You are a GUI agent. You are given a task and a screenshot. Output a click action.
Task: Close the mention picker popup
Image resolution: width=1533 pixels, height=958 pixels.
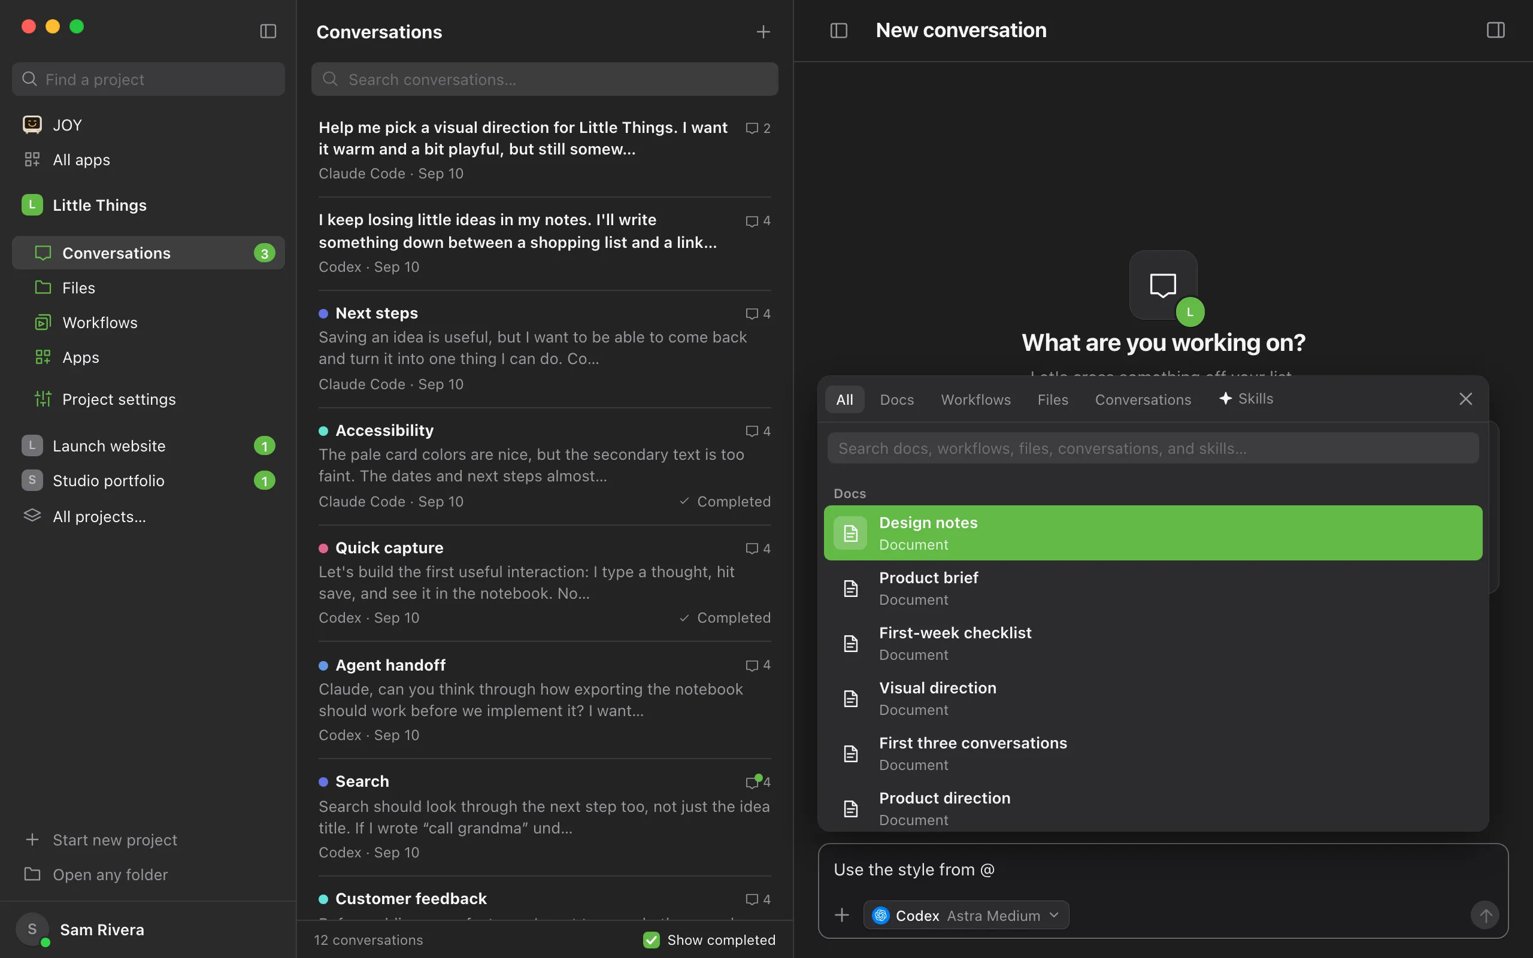click(1466, 399)
